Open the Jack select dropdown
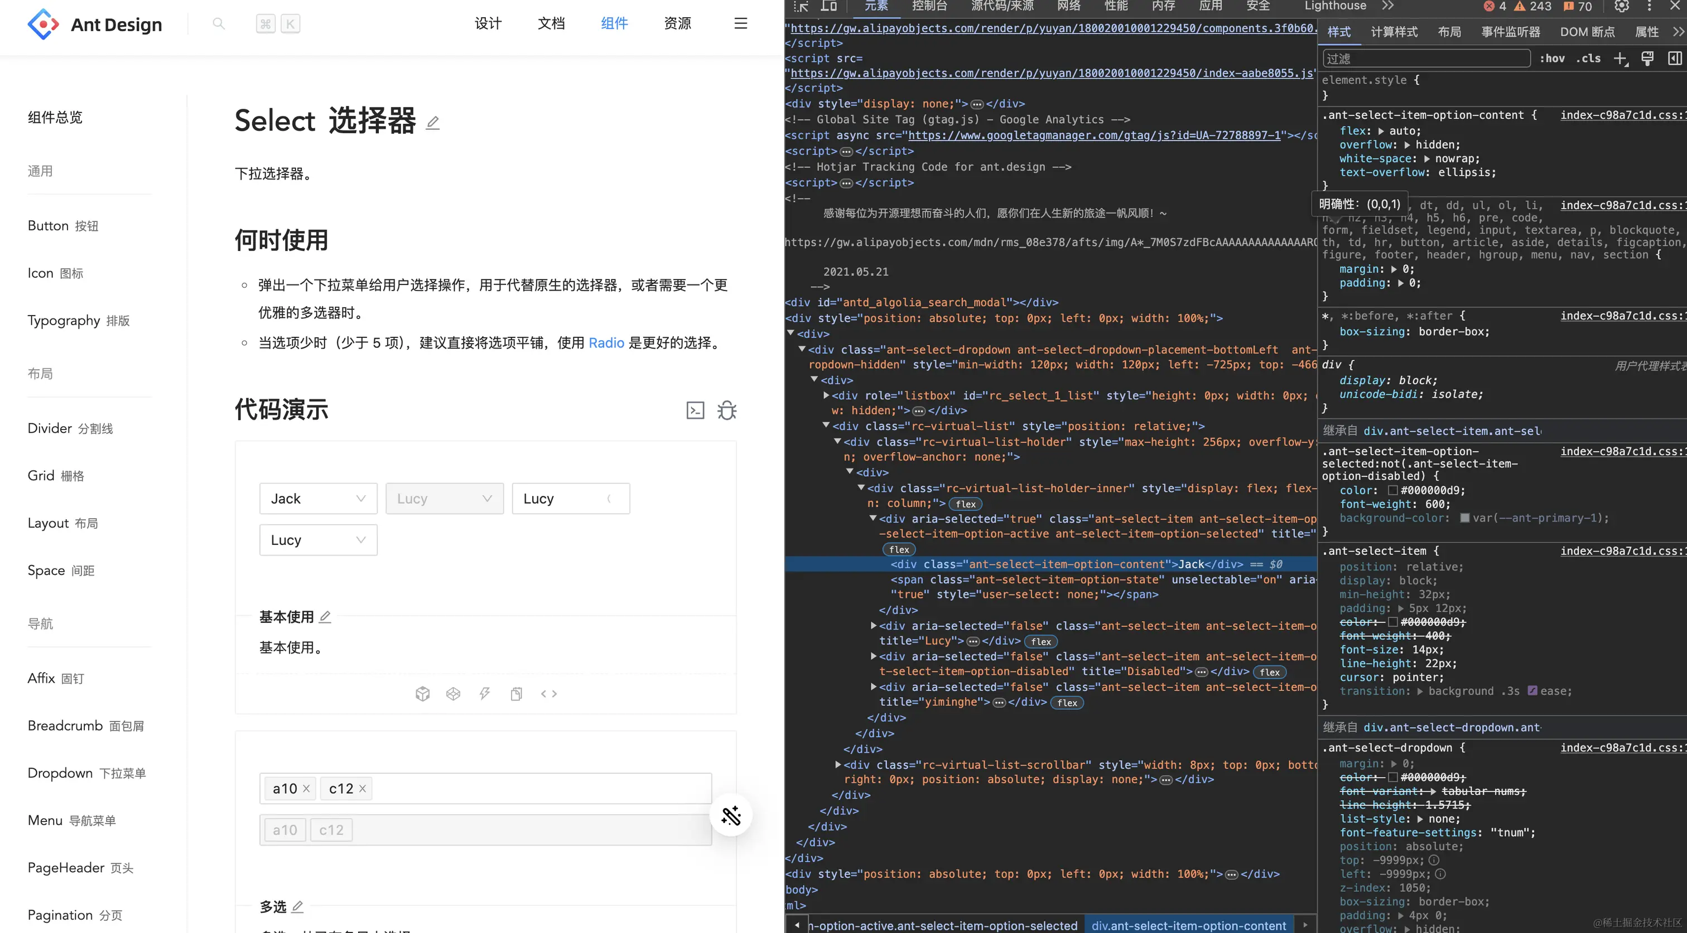This screenshot has height=933, width=1687. 319,498
